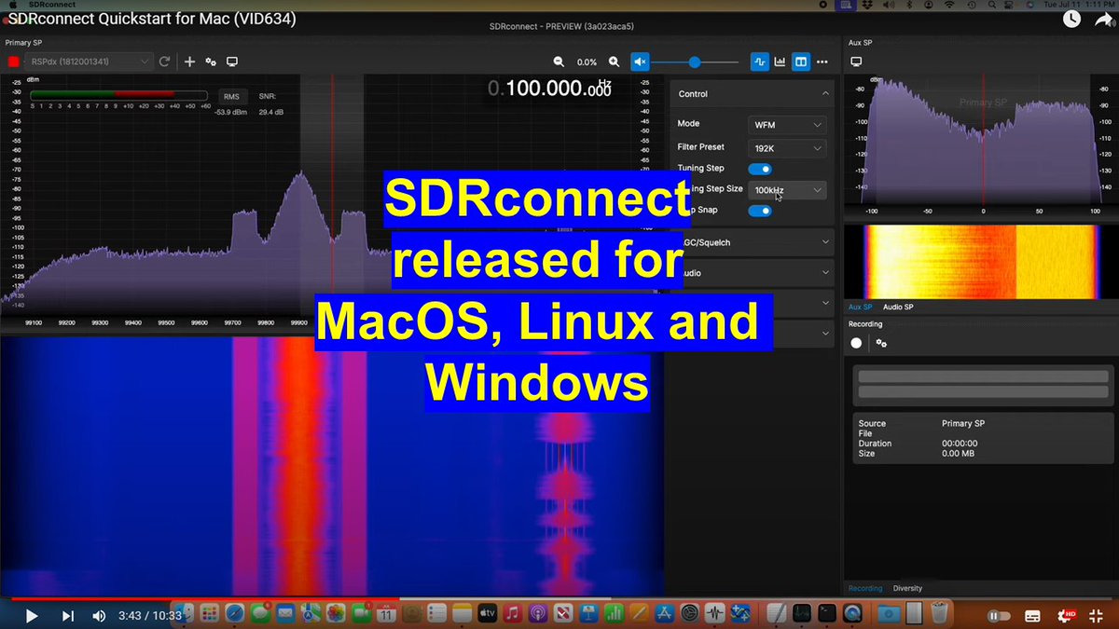This screenshot has width=1119, height=629.
Task: Open the App Store in the dock
Action: point(664,613)
